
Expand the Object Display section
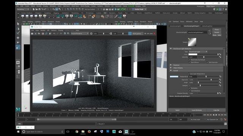(171, 68)
